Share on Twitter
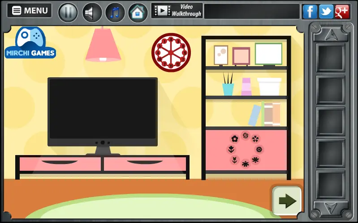Screen dimensions: 358x223 [326, 11]
